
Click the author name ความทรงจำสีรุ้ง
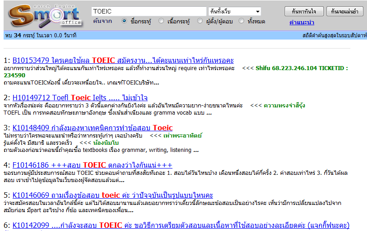point(285,105)
